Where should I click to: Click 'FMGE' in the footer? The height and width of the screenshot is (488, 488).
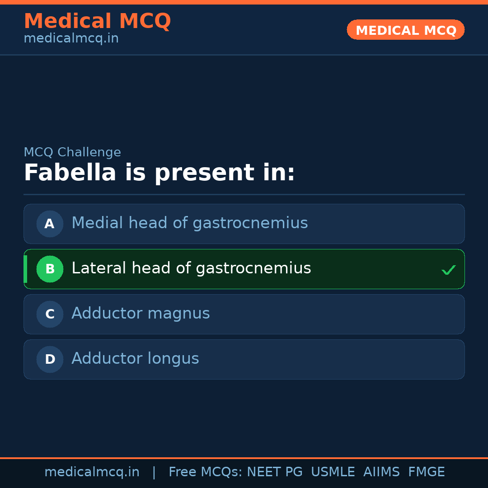tap(426, 472)
